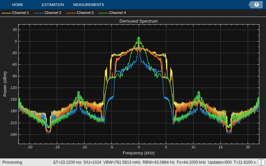
Task: Toggle Channel 2 legend entry visibility
Action: [48, 13]
